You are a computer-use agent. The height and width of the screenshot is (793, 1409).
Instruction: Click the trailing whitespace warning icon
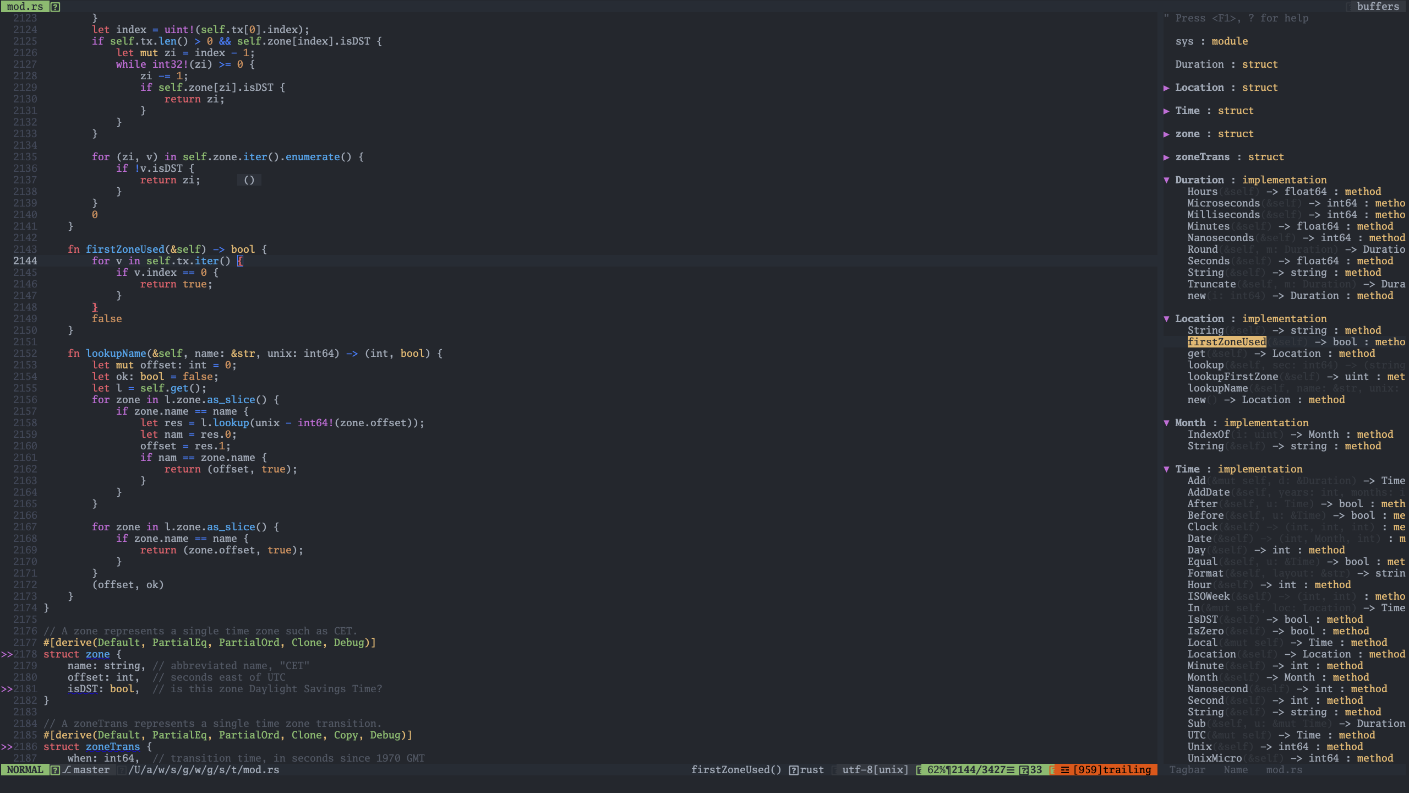tap(1064, 770)
